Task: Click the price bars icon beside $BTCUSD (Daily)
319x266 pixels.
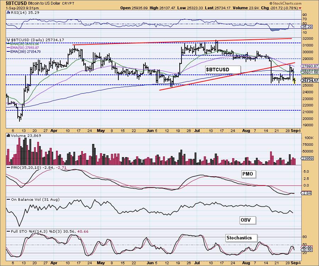Action: click(9, 40)
